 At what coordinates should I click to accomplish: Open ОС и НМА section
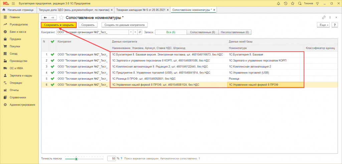pyautogui.click(x=16, y=68)
